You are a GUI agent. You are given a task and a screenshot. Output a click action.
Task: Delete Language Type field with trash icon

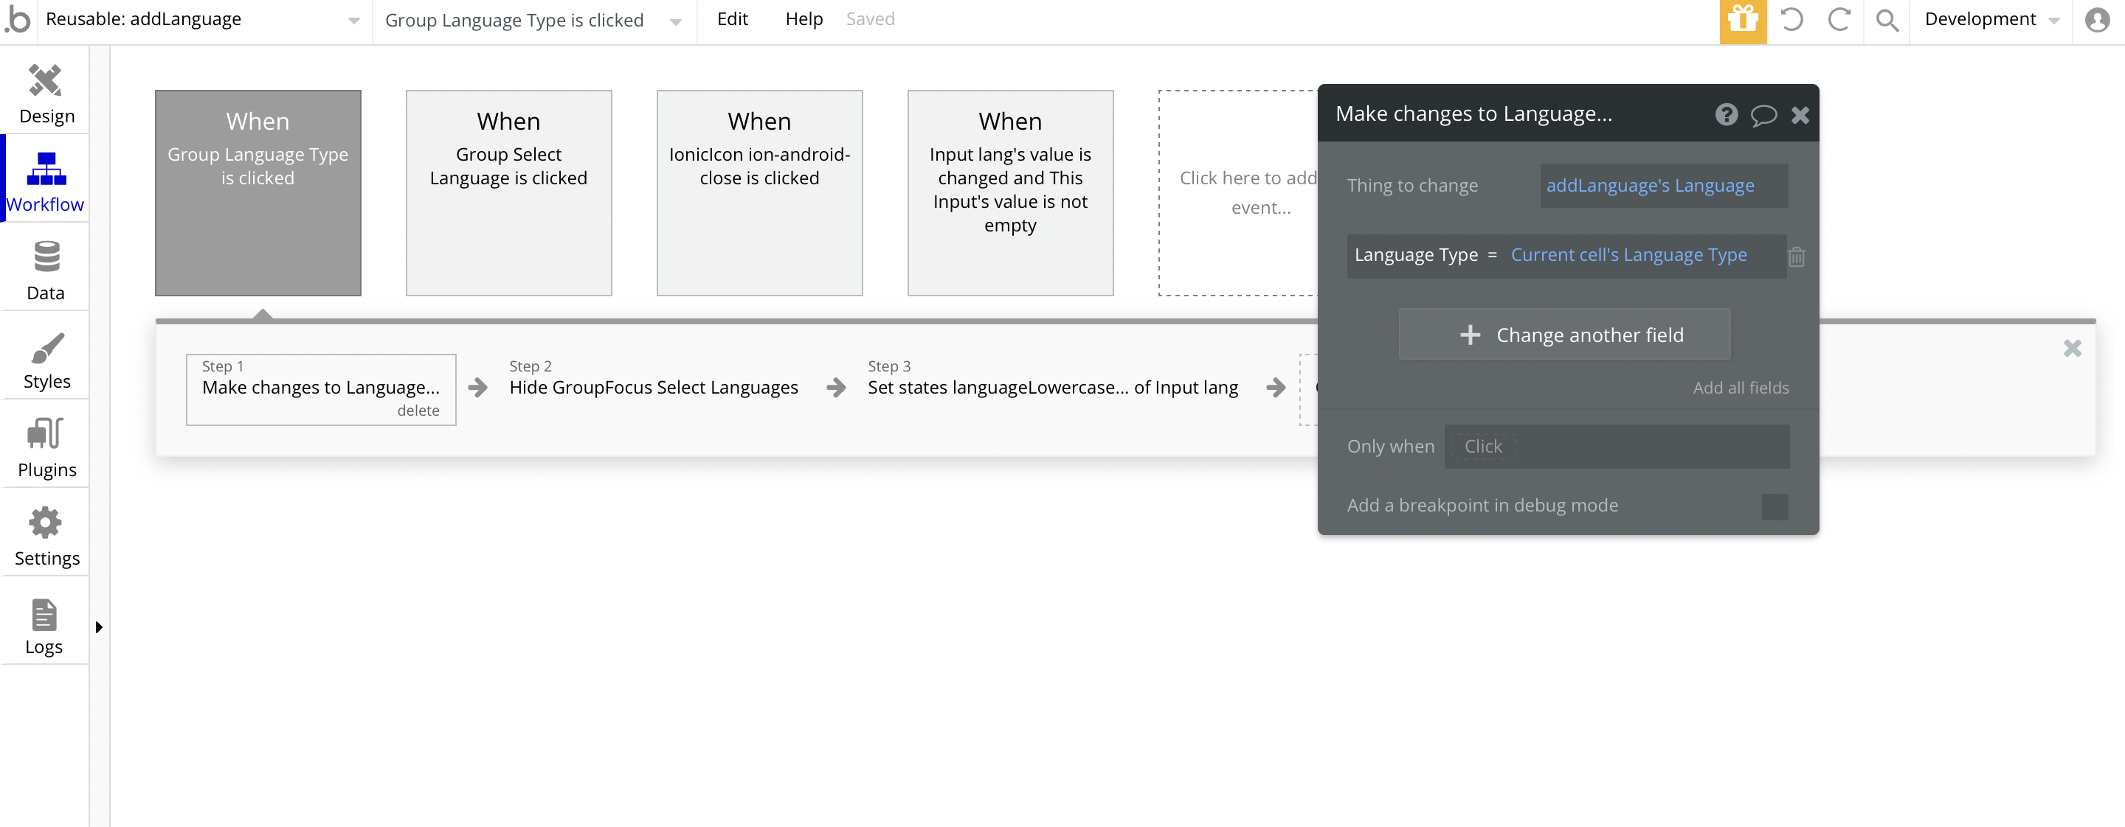coord(1797,257)
